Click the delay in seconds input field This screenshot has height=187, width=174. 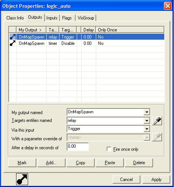tap(78, 147)
